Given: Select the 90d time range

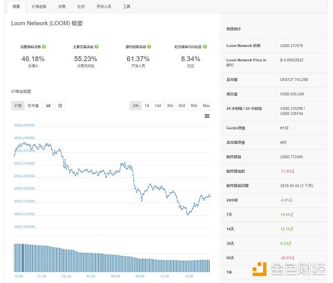Looking at the screenshot, I should [x=194, y=106].
